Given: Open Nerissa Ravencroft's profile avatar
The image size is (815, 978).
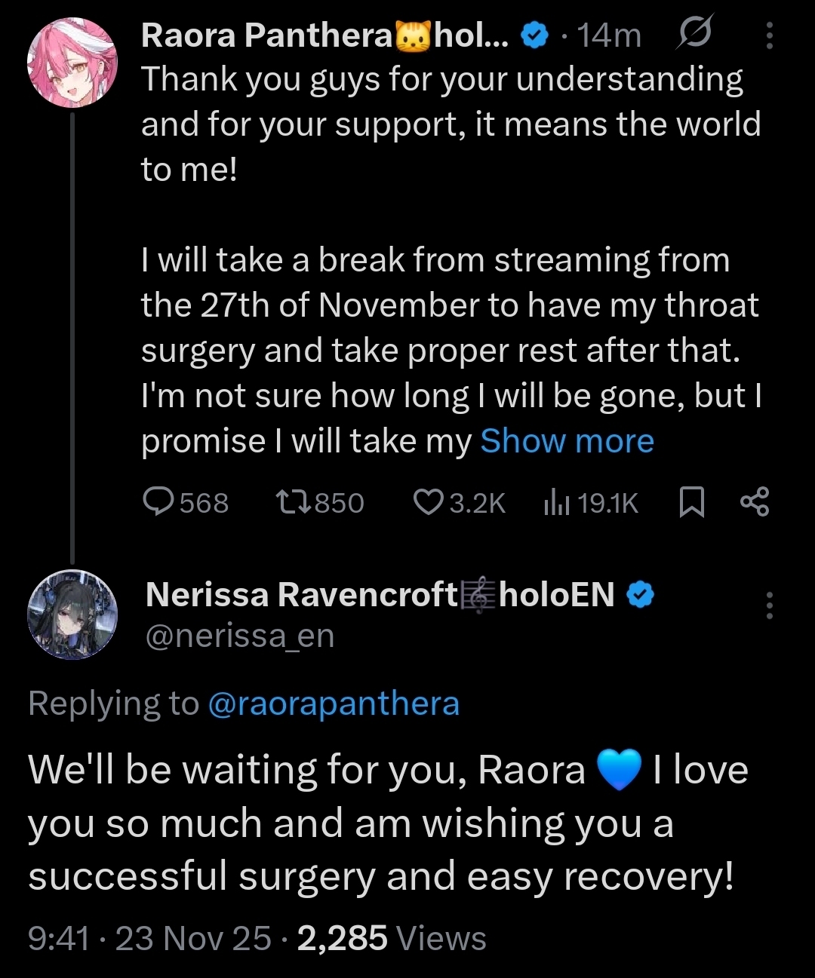Looking at the screenshot, I should 72,615.
